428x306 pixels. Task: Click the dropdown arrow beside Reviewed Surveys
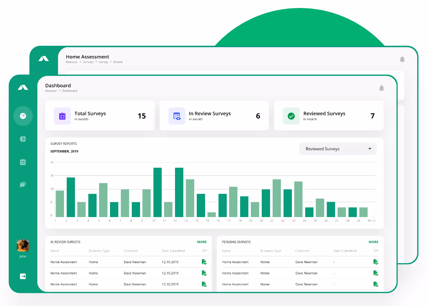tap(370, 149)
